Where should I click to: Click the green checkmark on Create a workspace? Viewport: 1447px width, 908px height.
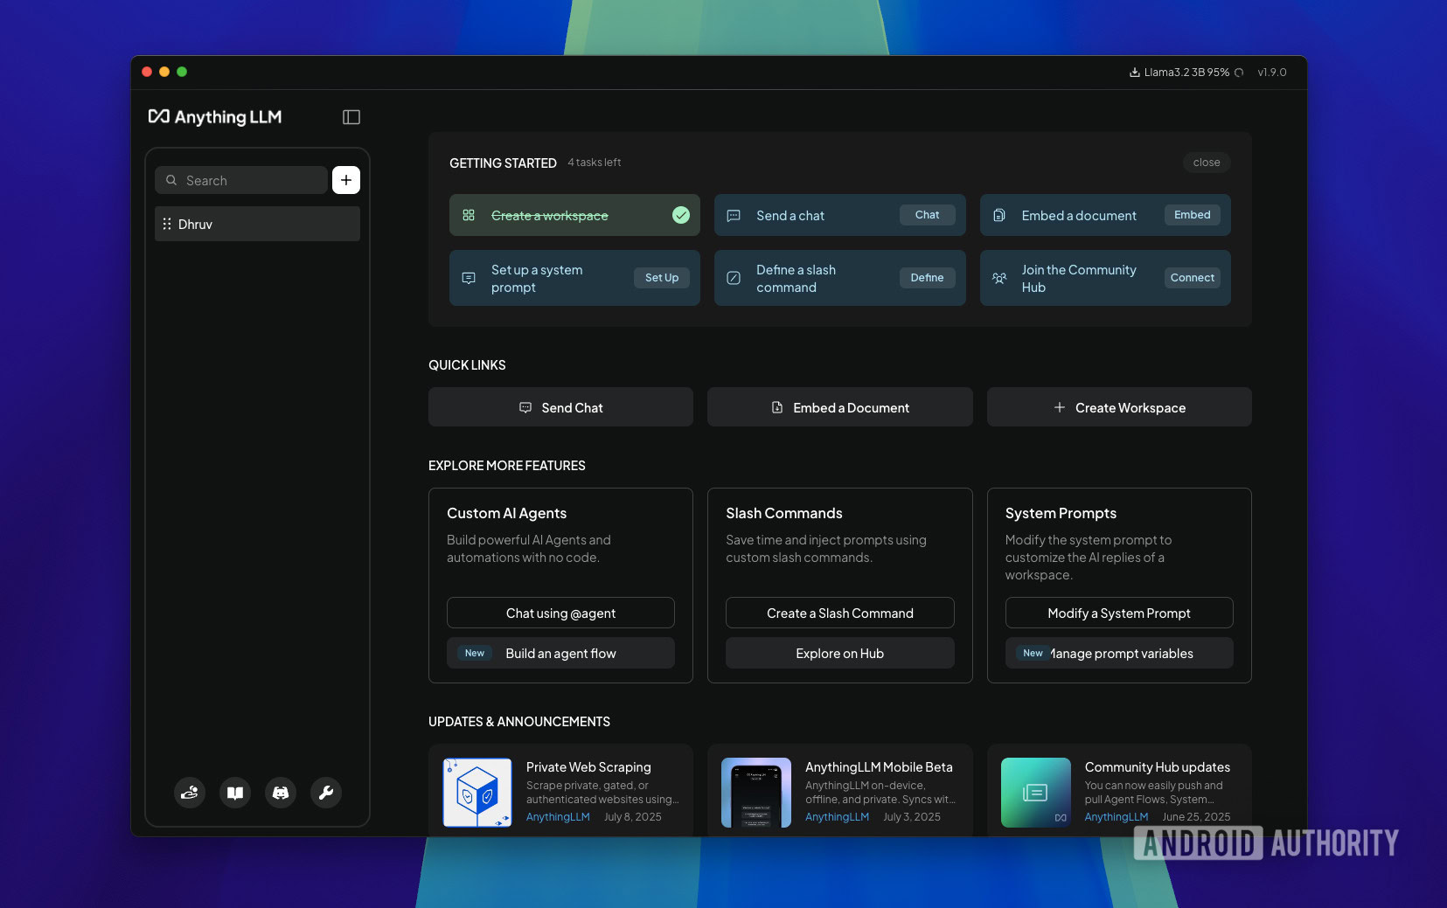click(x=680, y=215)
